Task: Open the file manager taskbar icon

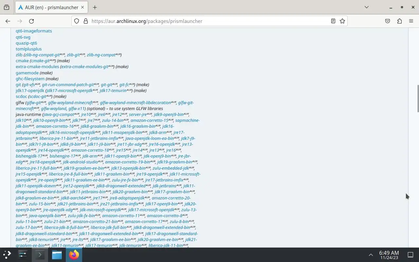Action: coord(57,254)
